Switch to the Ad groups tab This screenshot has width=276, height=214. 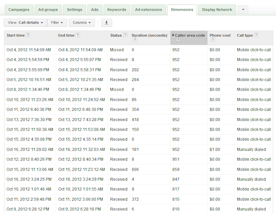point(48,10)
